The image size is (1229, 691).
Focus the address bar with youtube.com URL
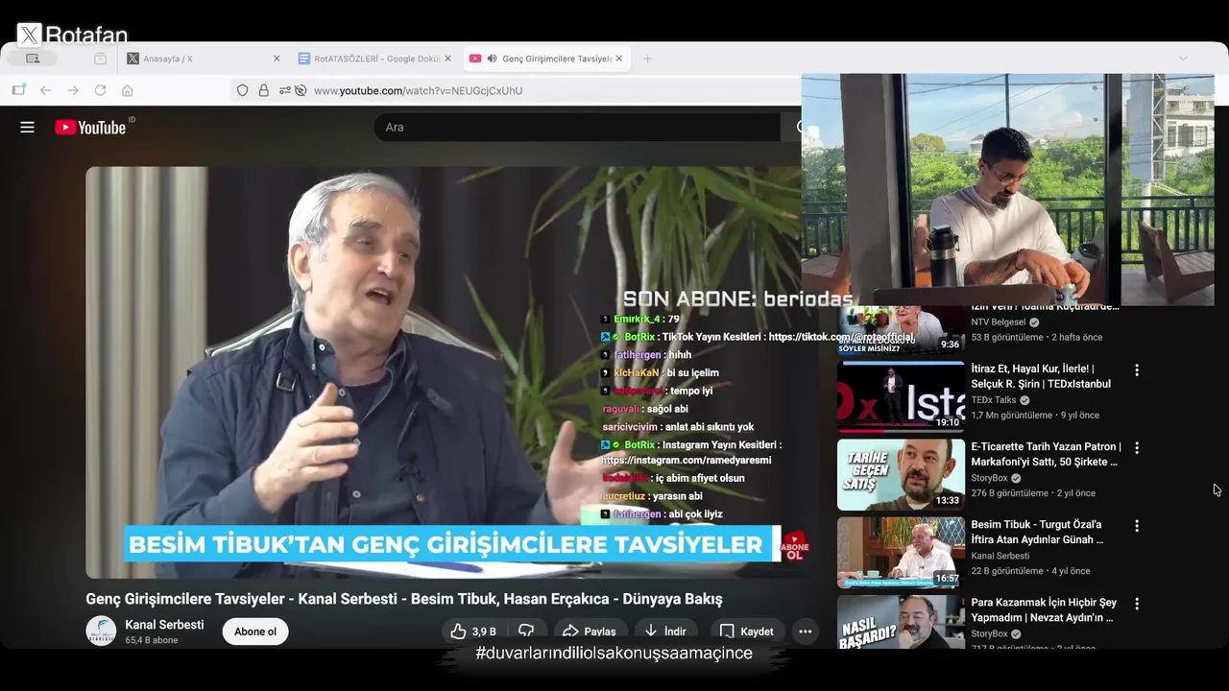click(x=418, y=90)
